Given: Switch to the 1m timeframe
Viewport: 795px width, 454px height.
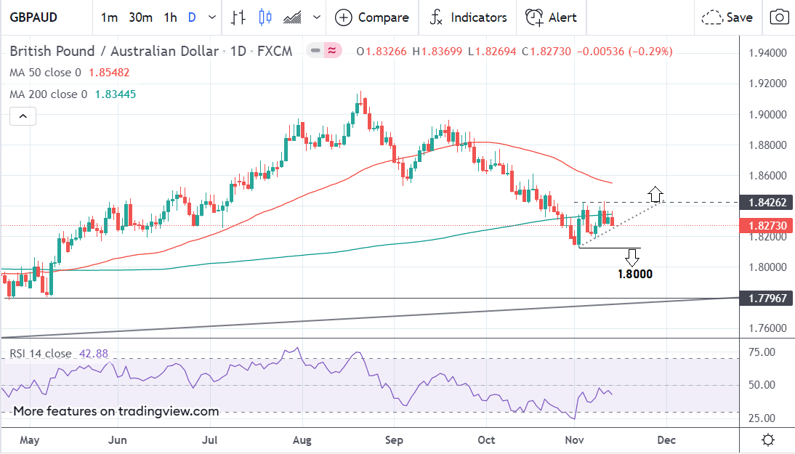Looking at the screenshot, I should [109, 17].
